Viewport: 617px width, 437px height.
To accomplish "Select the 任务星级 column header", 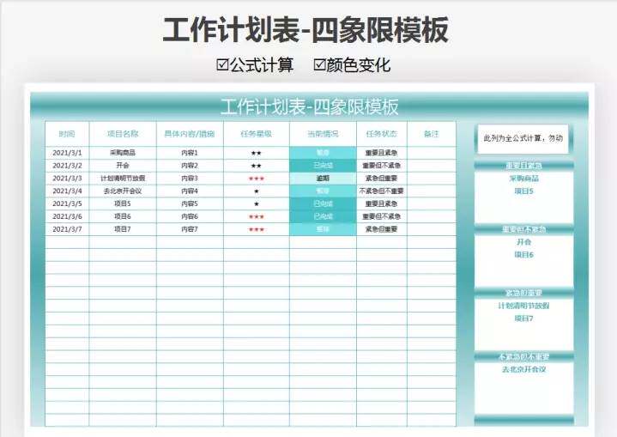I will pos(257,134).
